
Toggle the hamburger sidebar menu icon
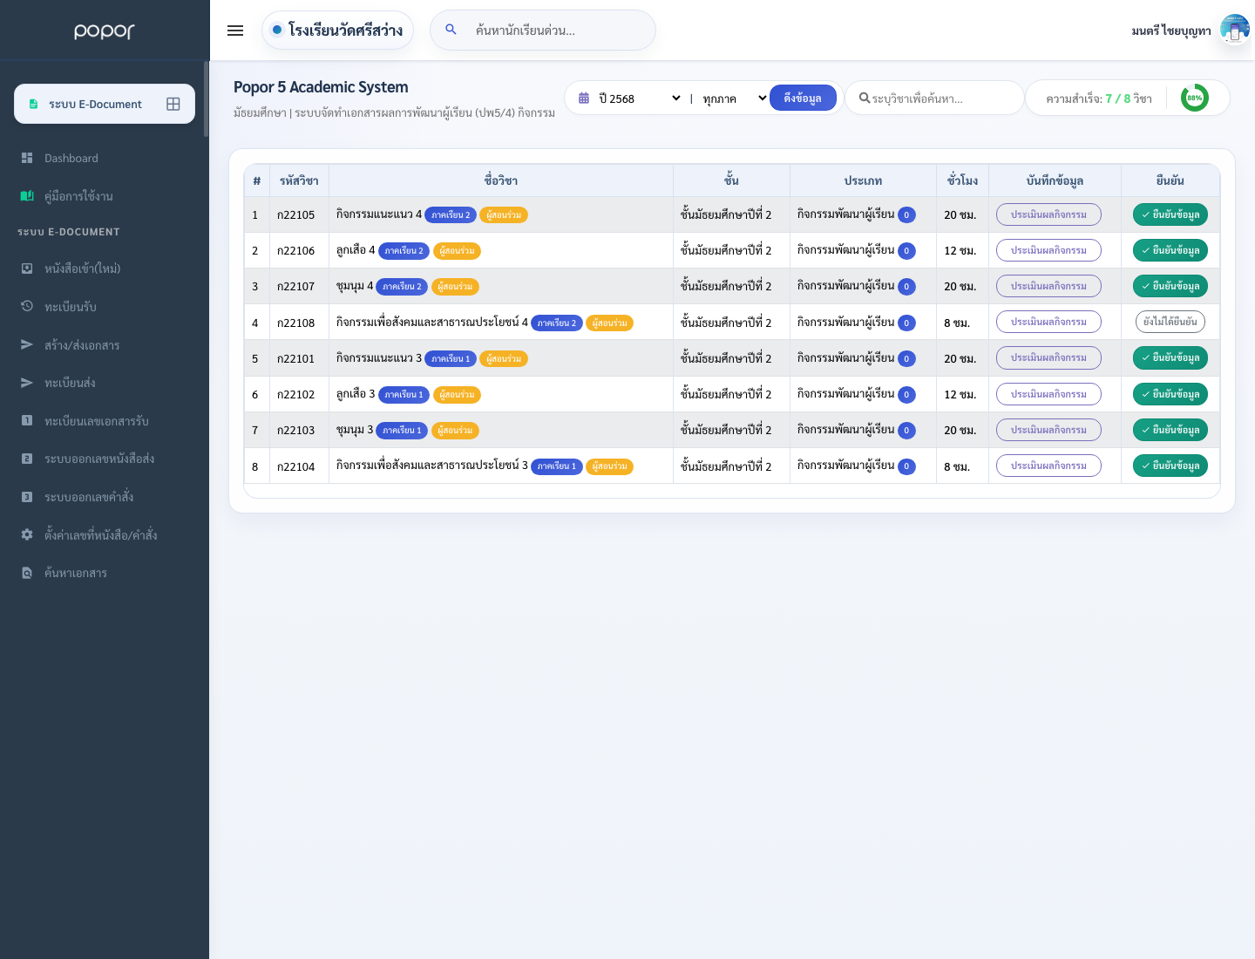click(235, 31)
